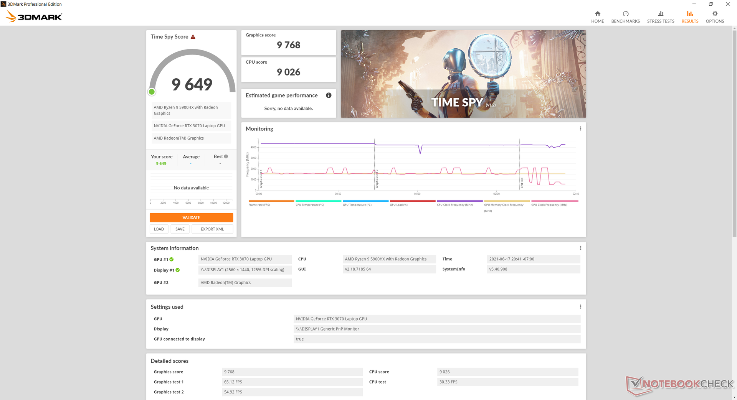Toggle GPU Memory Clock Frequency legend item
Viewport: 737px width, 400px height.
pos(507,206)
